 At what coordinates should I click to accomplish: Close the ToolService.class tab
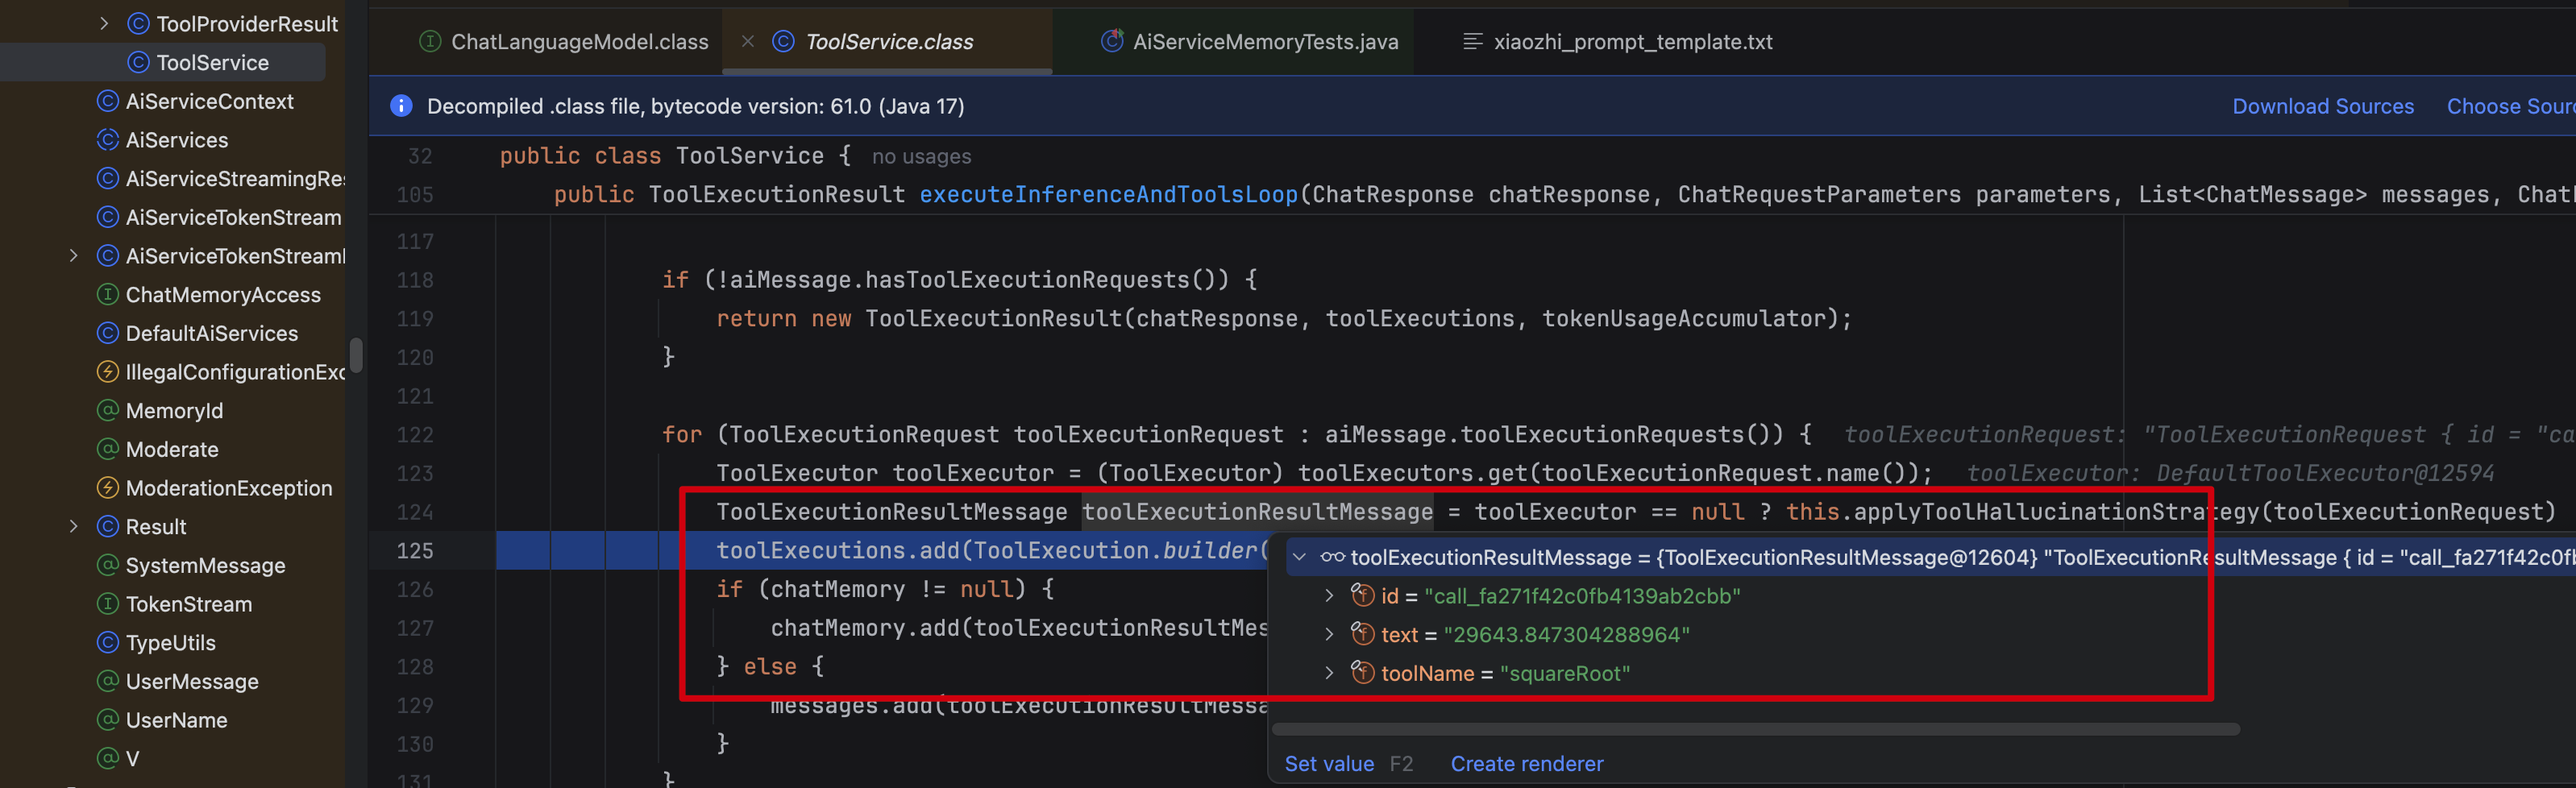tap(748, 41)
